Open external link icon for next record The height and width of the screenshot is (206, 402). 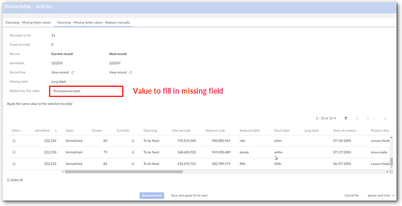click(x=130, y=73)
